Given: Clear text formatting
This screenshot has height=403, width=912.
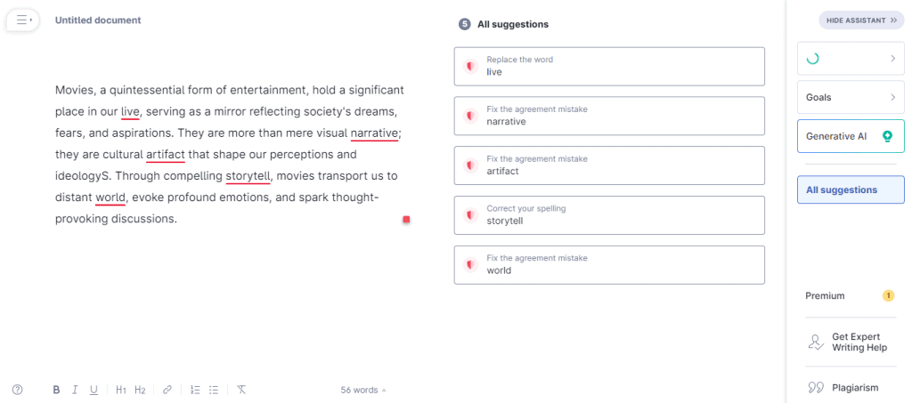Looking at the screenshot, I should (x=241, y=390).
